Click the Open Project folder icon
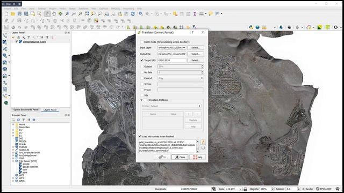The width and height of the screenshot is (344, 193). [13, 14]
